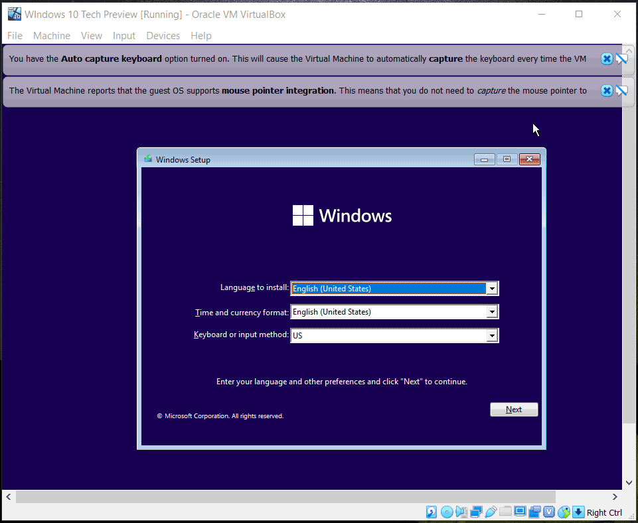Click the Right Ctrl host key label

pos(604,512)
